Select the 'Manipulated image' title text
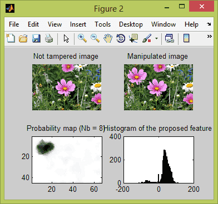The image size is (218, 204). click(157, 56)
